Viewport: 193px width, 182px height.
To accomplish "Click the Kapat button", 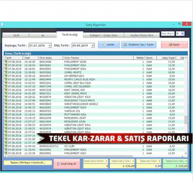I will tap(174, 45).
